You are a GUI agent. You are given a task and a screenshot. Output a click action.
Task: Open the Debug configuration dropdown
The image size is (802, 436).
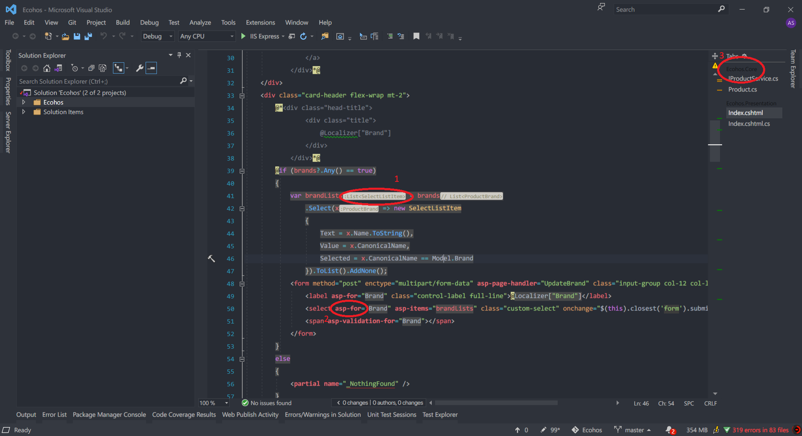click(x=157, y=36)
